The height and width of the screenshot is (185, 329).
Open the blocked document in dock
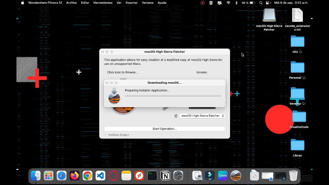(x=254, y=176)
